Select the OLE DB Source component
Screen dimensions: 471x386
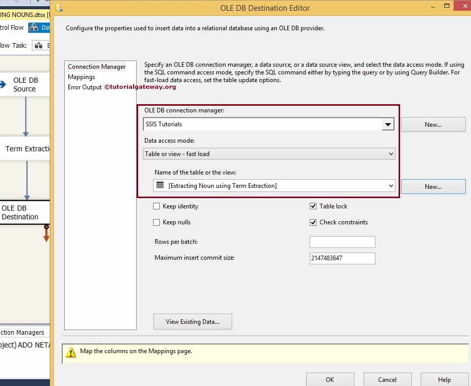pos(25,84)
